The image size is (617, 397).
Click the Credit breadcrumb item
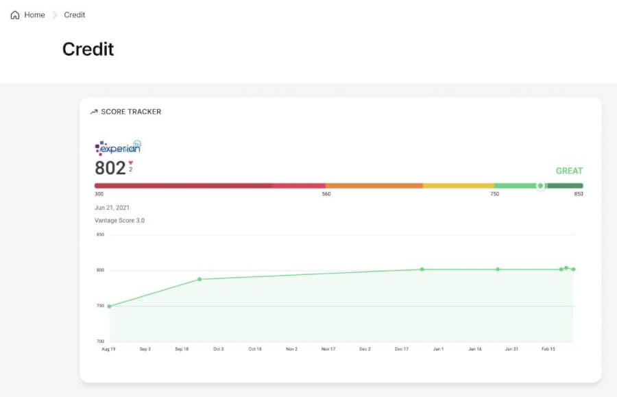[74, 15]
